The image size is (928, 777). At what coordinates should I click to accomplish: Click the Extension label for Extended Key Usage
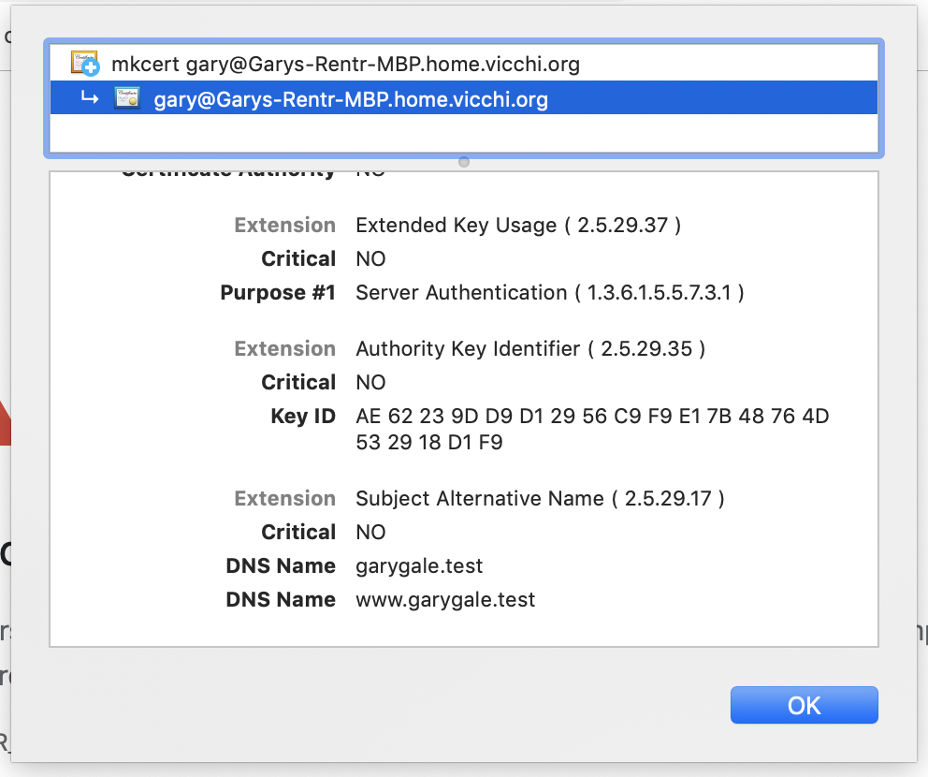[284, 225]
